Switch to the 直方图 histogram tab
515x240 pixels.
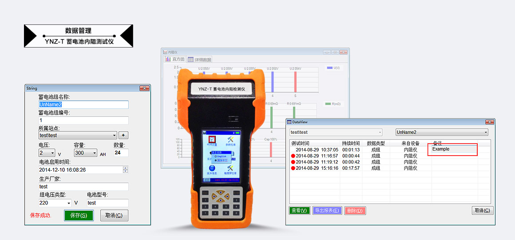pyautogui.click(x=175, y=60)
